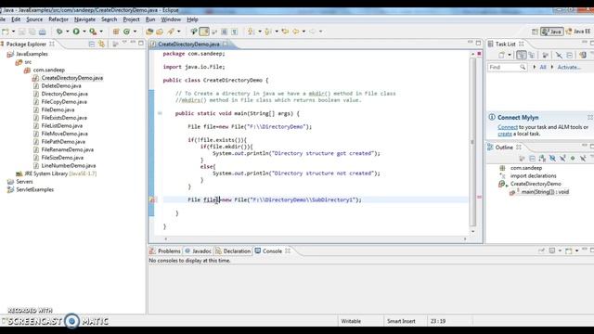Screen dimensions: 594x334
Task: Click the editor vertical scrollbar
Action: click(472, 142)
